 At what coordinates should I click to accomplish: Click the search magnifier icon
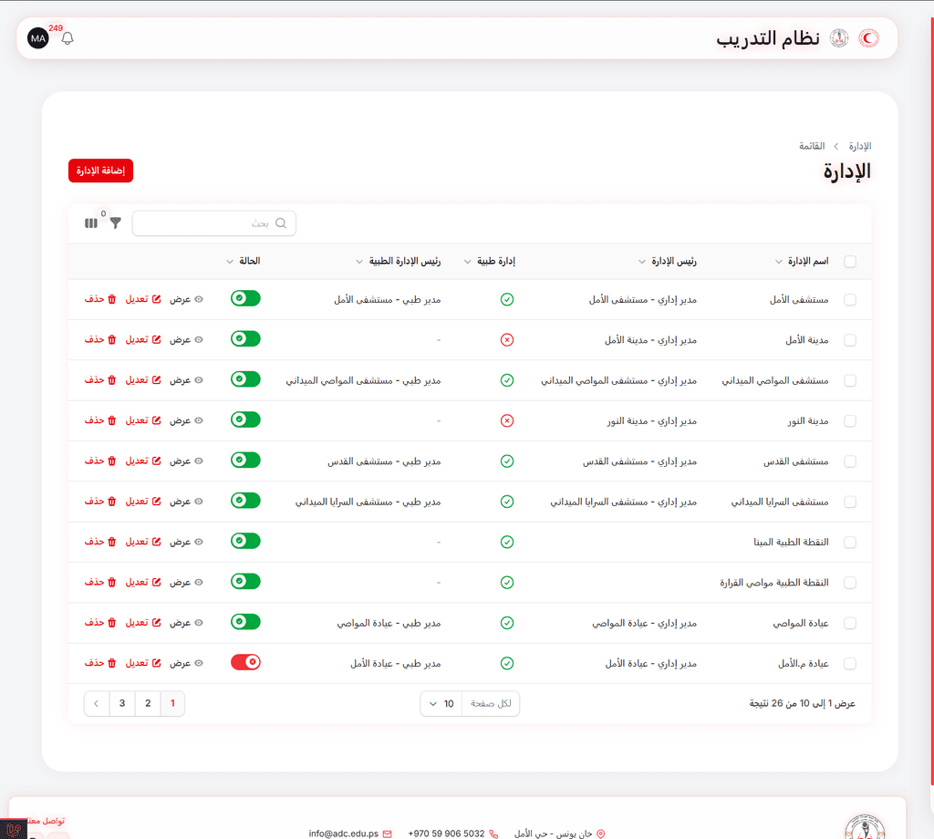pyautogui.click(x=281, y=223)
